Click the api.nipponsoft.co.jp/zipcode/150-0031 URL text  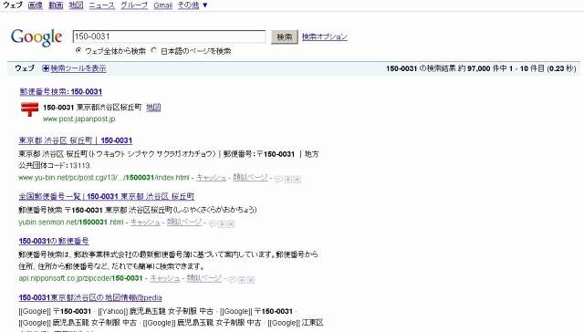[80, 278]
